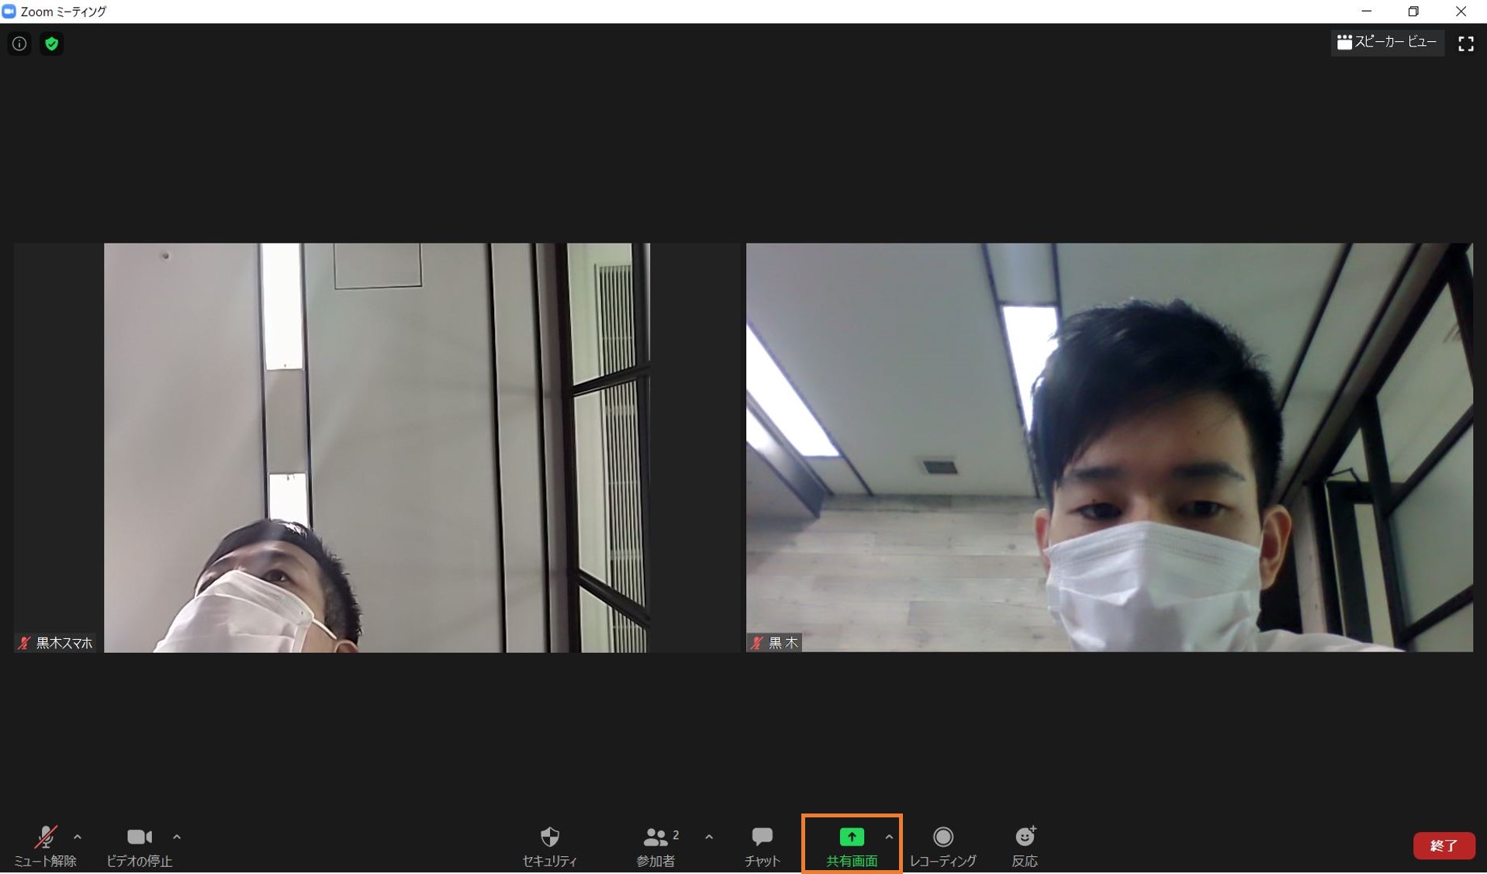The image size is (1487, 874).
Task: Expand share options arrow beside 共有画面
Action: click(889, 837)
